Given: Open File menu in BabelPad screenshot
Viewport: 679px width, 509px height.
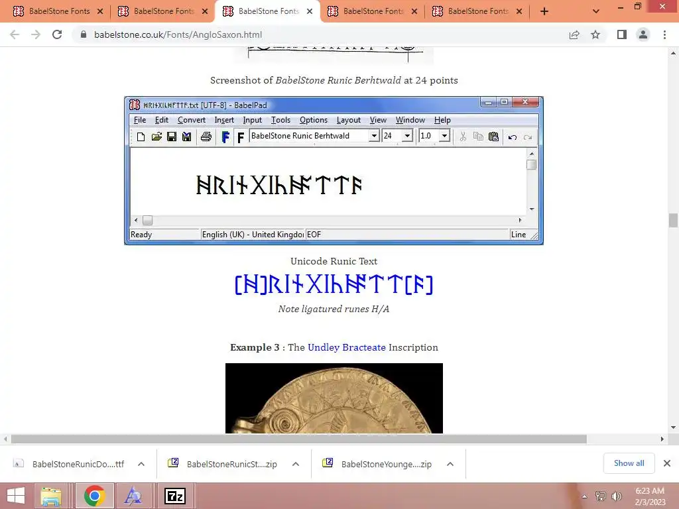Looking at the screenshot, I should click(139, 120).
